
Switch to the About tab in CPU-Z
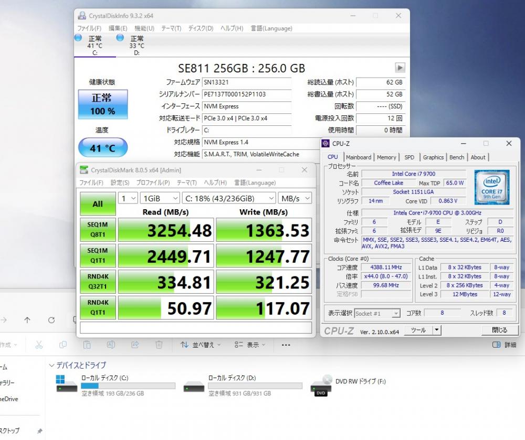click(x=478, y=157)
